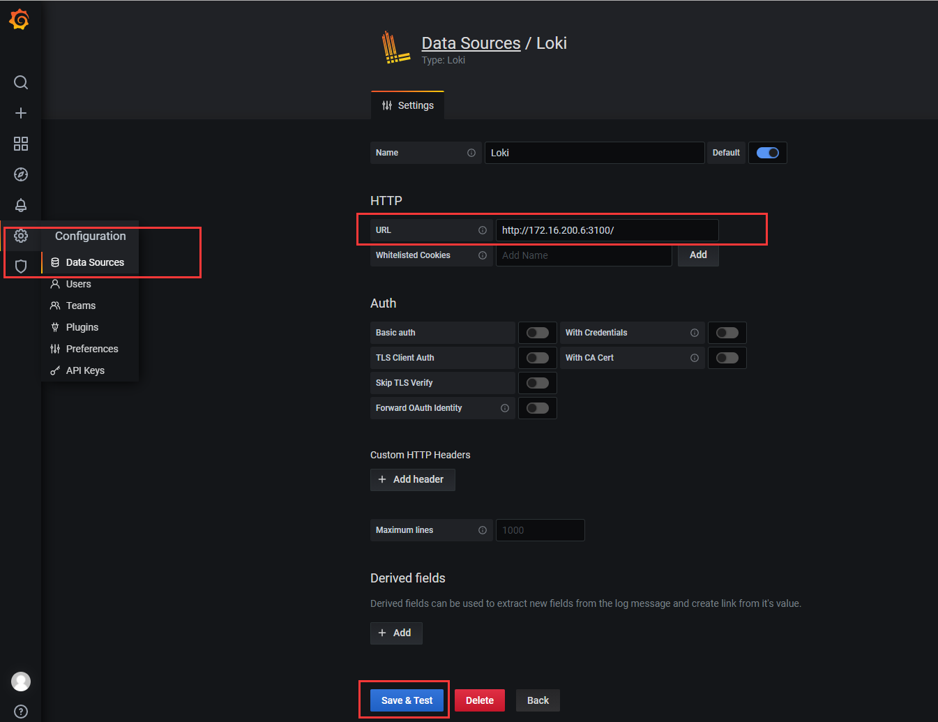Click the Data Sources breadcrumb link
938x722 pixels.
[471, 43]
